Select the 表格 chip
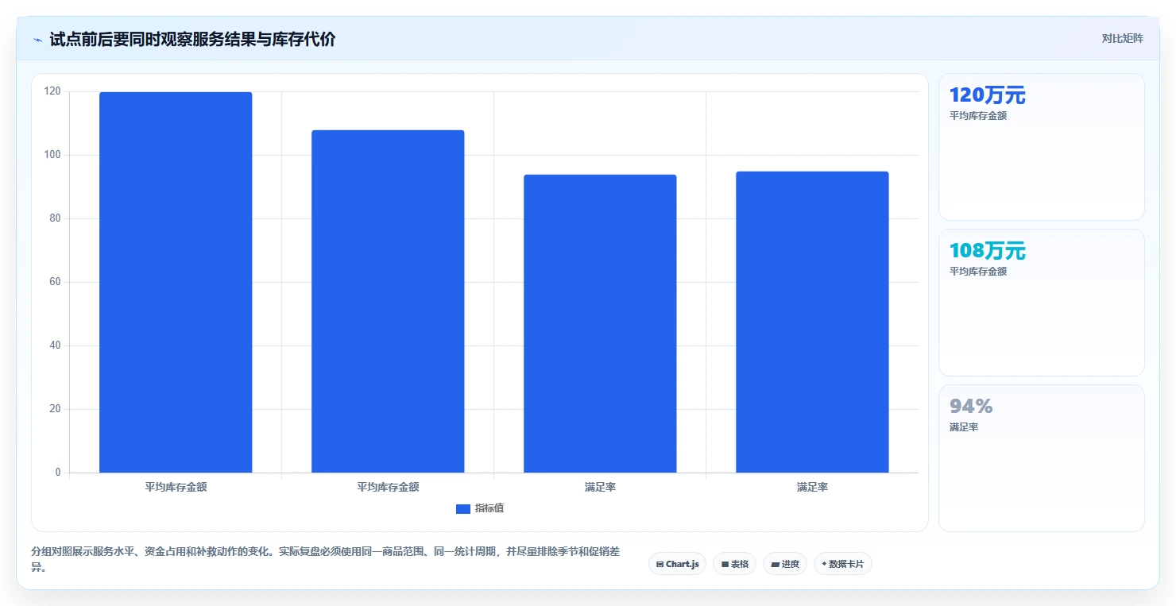 click(x=735, y=564)
